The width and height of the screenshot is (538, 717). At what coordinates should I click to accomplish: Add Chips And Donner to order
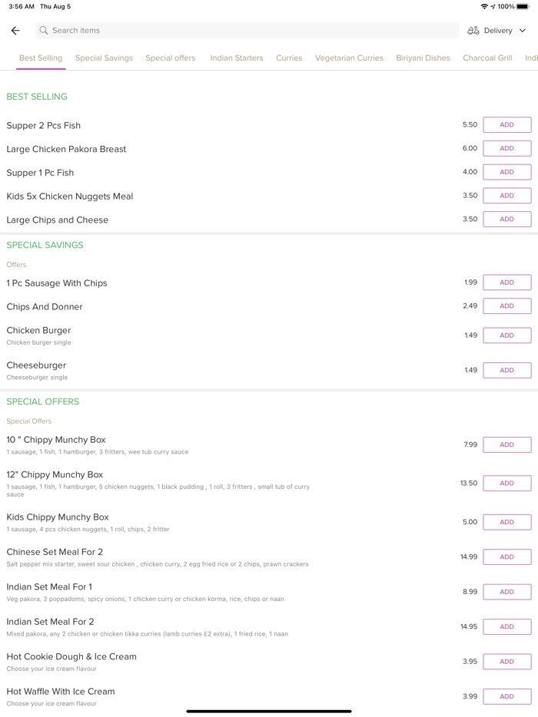(x=506, y=306)
